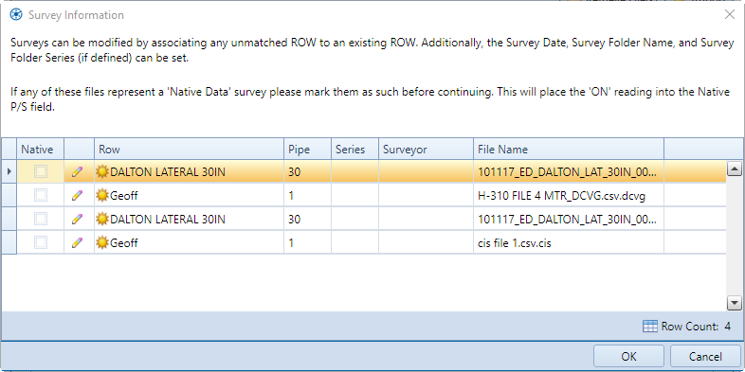Click the edit pencil in the highlighted DALTON row
This screenshot has width=745, height=372.
(x=77, y=171)
